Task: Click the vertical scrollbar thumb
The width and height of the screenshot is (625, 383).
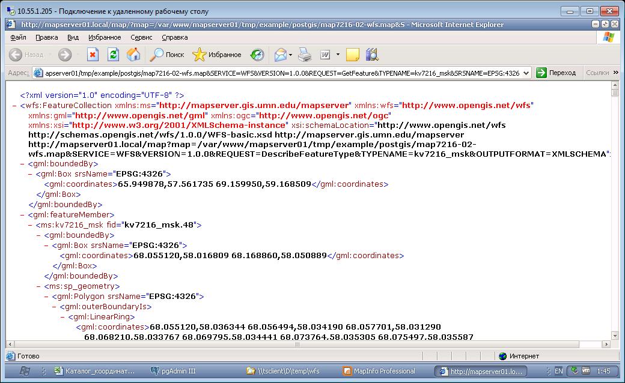Action: pos(615,93)
